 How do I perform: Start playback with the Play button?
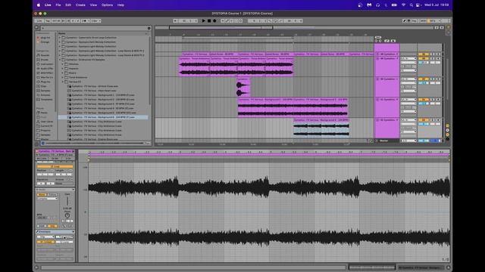coord(204,20)
